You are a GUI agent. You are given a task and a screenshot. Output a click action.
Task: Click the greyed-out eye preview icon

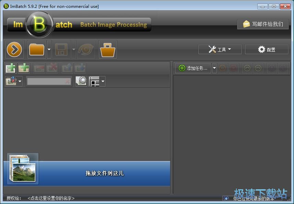point(86,49)
